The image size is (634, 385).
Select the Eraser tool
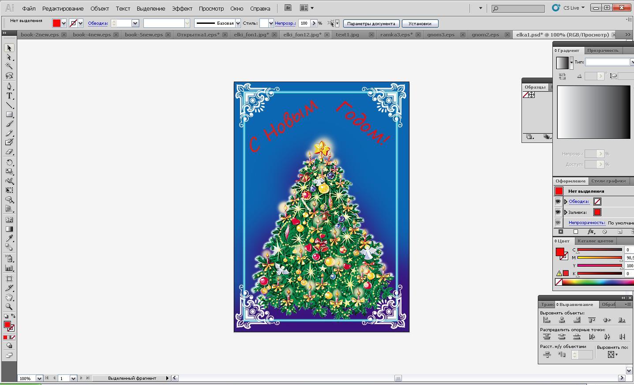click(x=9, y=152)
